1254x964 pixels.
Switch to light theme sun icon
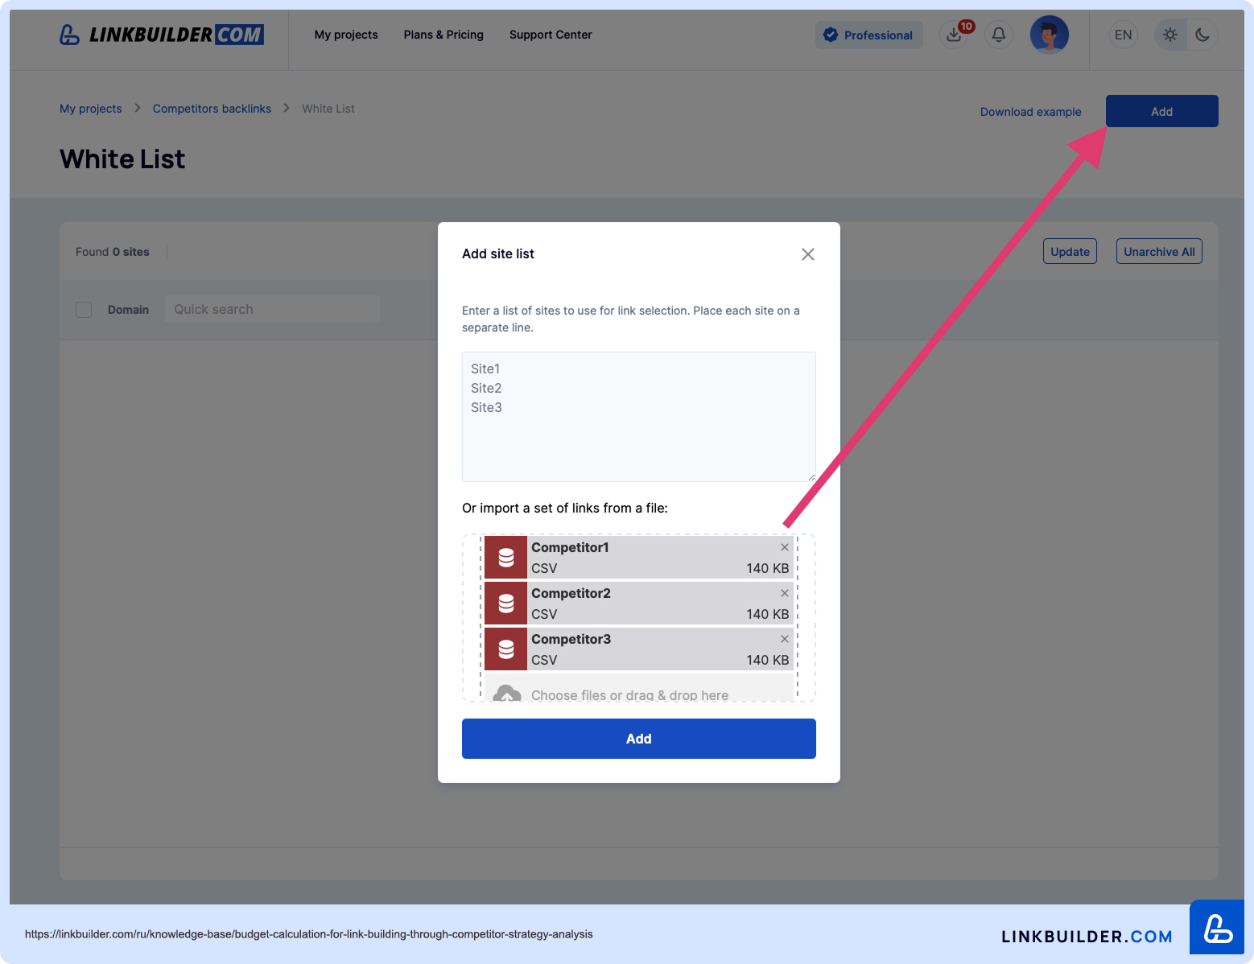click(x=1170, y=35)
